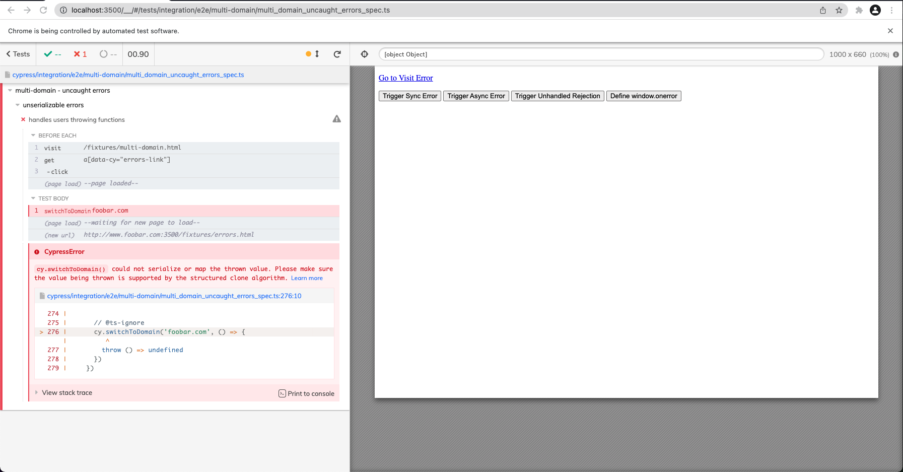The height and width of the screenshot is (472, 903).
Task: Click Print to console
Action: tap(306, 393)
